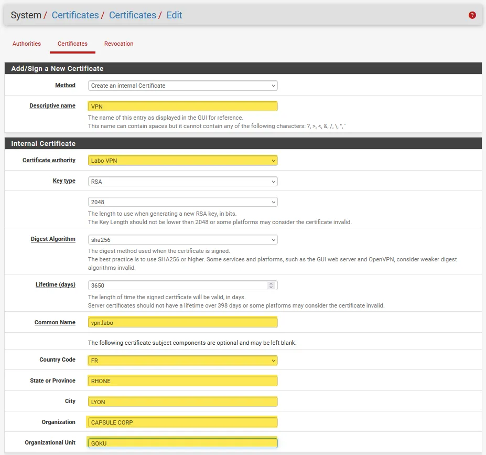Viewport: 486px width, 455px height.
Task: Follow the first Certificates breadcrumb link
Action: (75, 15)
